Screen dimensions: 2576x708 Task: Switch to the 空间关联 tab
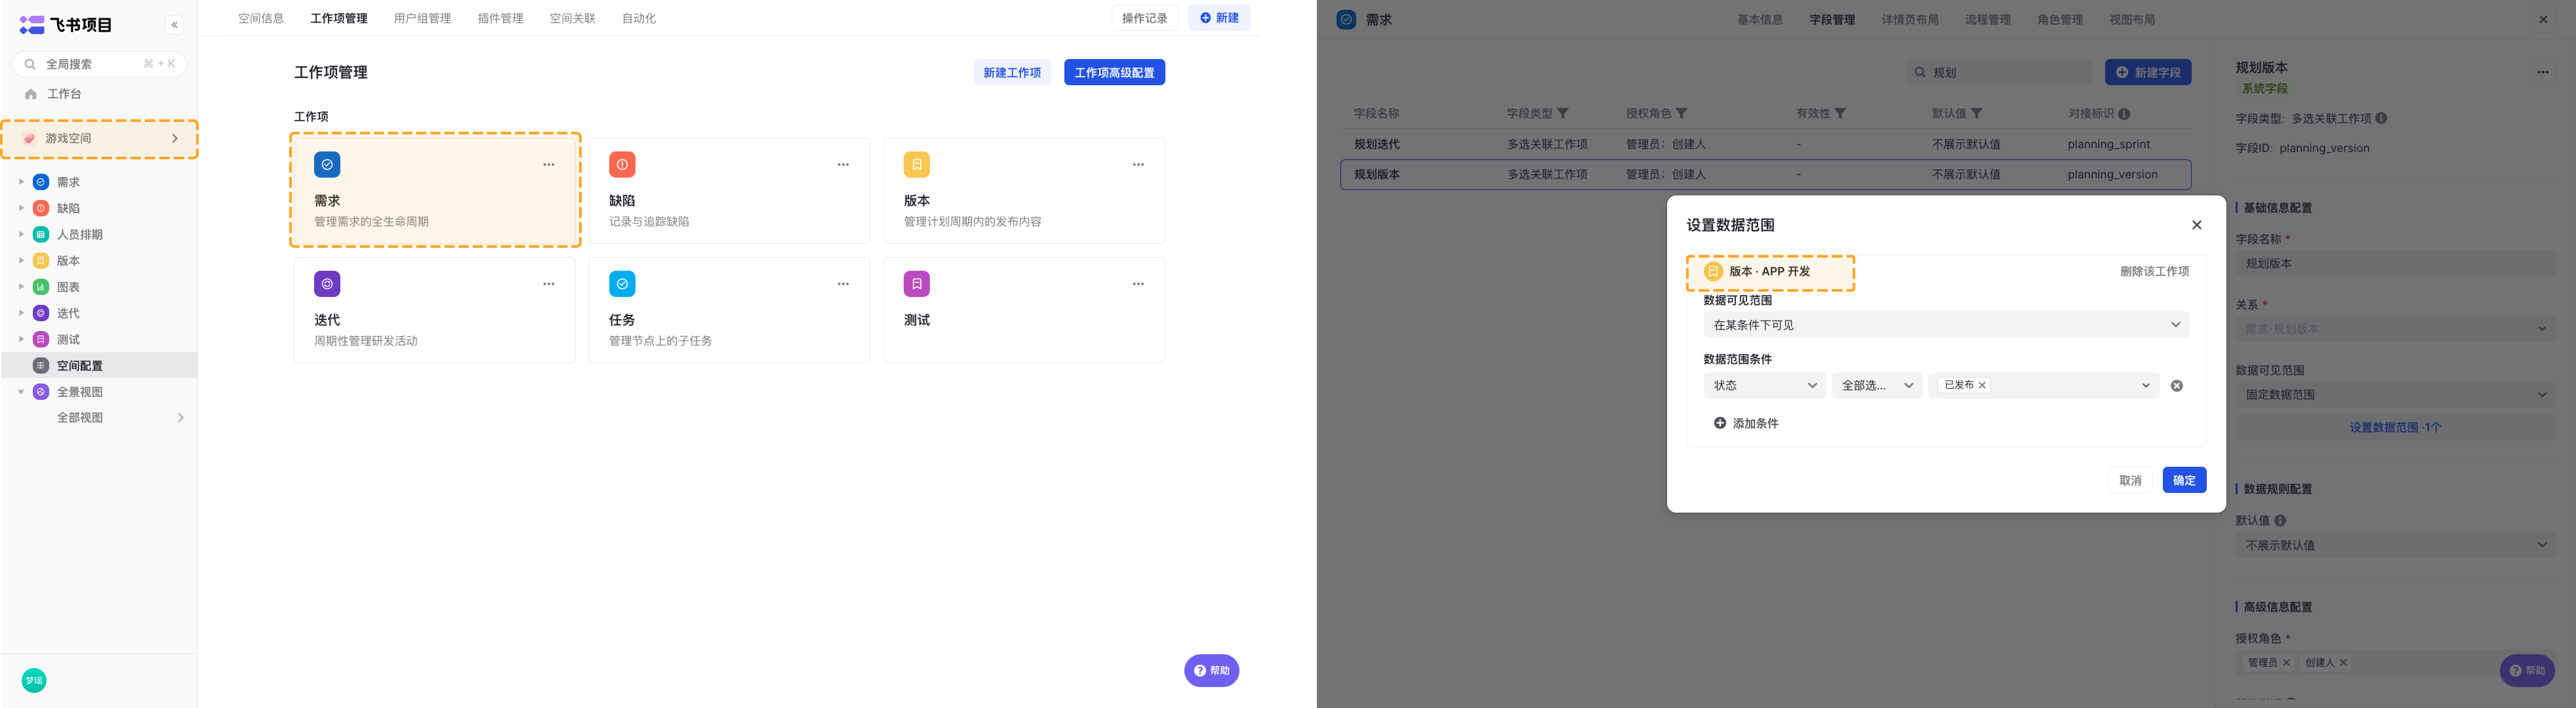(x=572, y=19)
